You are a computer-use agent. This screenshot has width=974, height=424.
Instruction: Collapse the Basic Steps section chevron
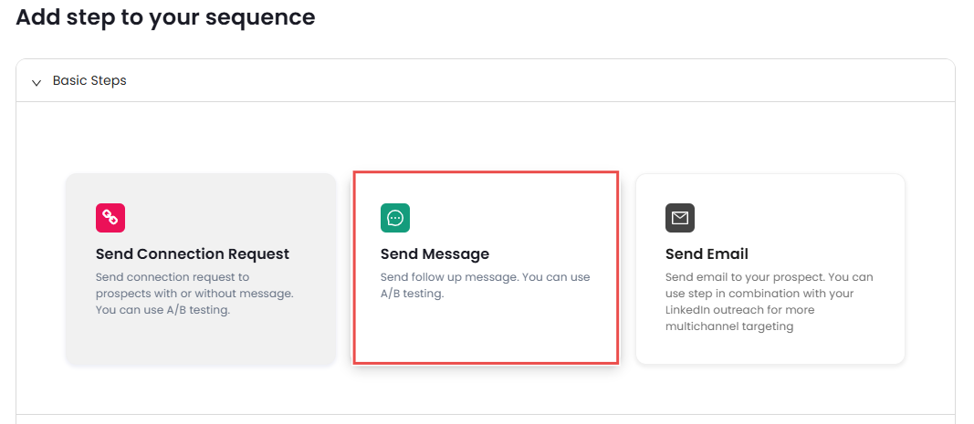point(37,82)
